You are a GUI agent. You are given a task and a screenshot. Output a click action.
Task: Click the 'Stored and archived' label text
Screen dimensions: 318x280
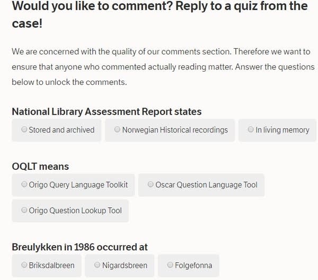[61, 129]
